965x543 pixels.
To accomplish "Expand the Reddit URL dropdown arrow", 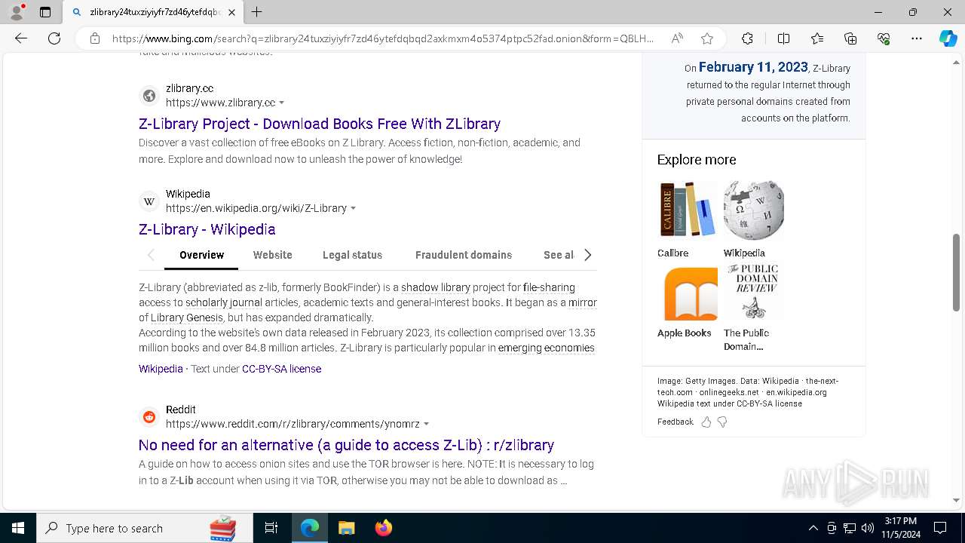I will coord(427,424).
